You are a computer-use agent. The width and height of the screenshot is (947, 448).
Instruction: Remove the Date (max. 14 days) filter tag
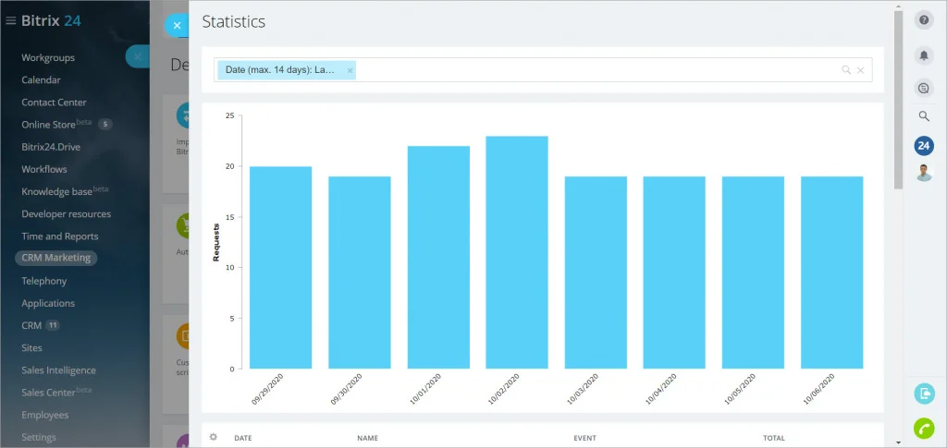pos(350,70)
